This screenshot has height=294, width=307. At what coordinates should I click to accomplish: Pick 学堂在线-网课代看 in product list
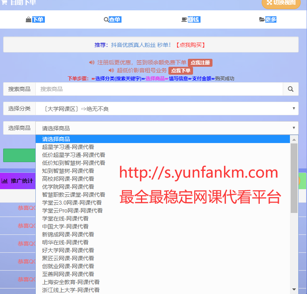(x=65, y=219)
